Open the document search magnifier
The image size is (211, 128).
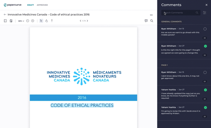point(152,21)
